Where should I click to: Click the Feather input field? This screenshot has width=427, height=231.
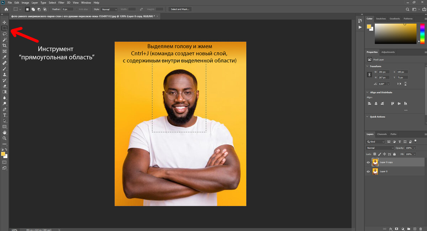pyautogui.click(x=67, y=9)
